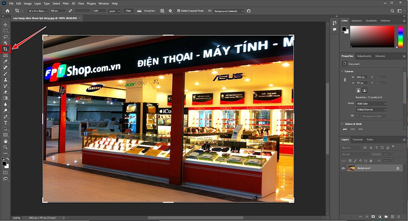Select the Rectangle shape tool
This screenshot has width=408, height=221.
(x=6, y=135)
